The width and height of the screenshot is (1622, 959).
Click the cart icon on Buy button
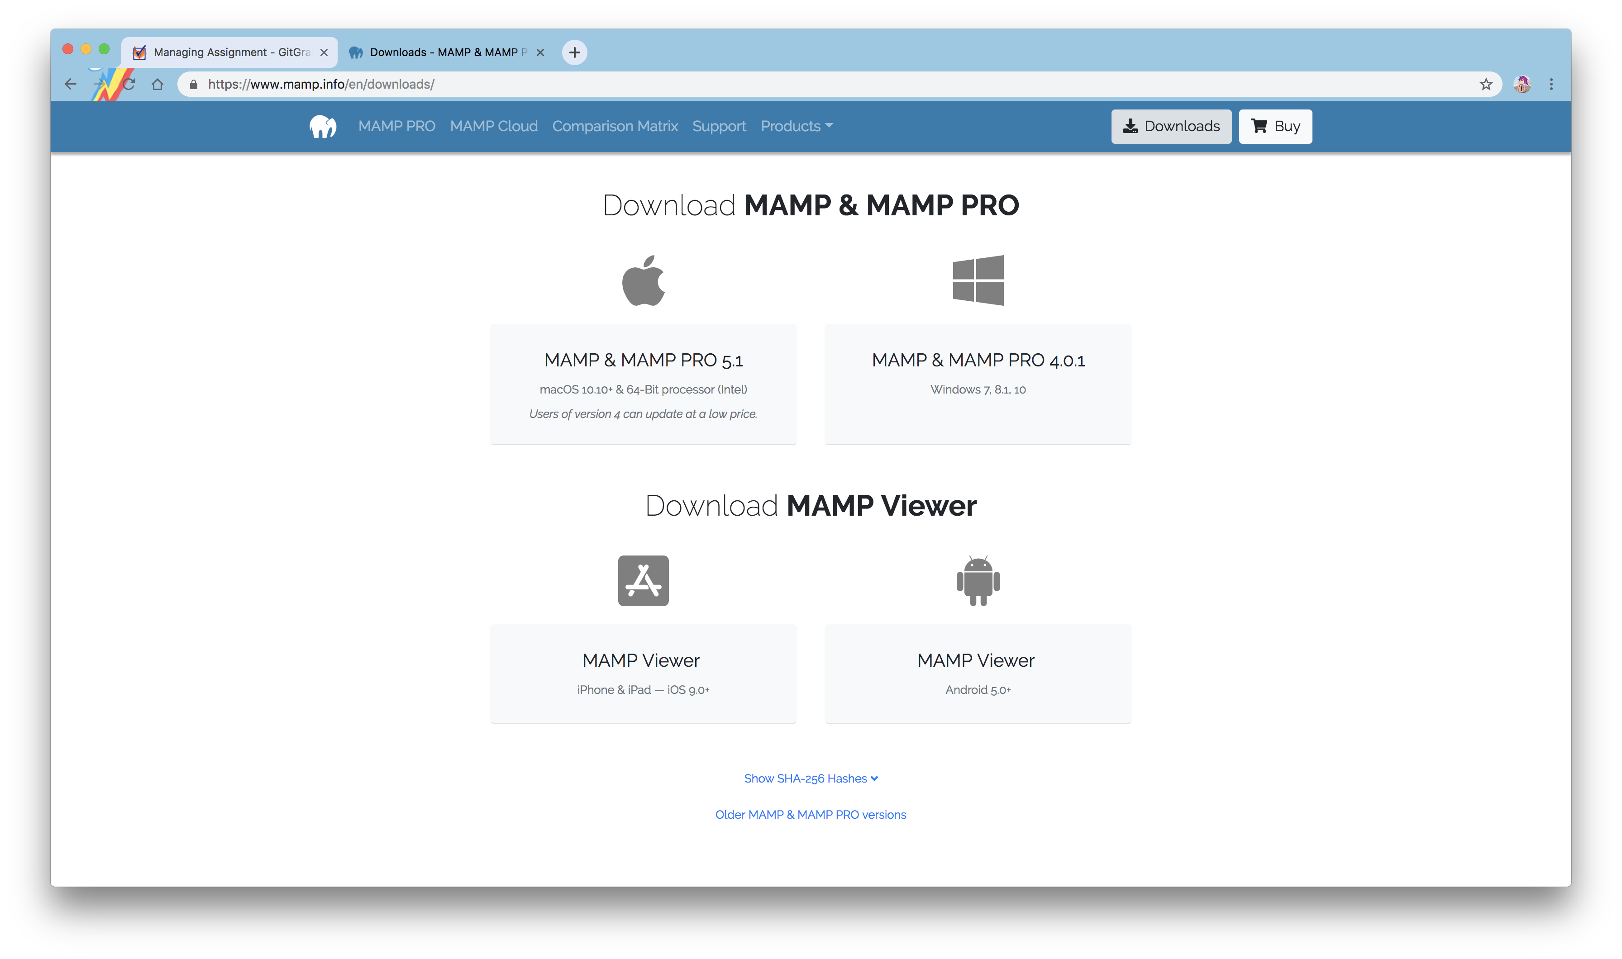[1258, 126]
